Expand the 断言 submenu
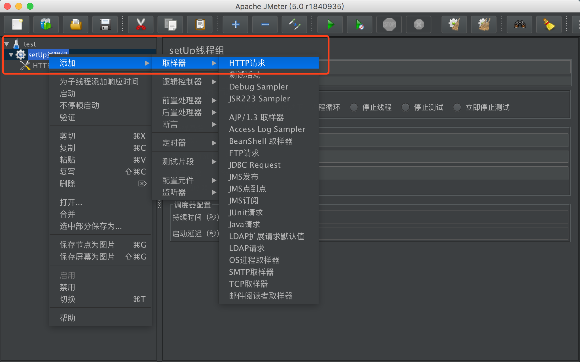The image size is (580, 362). 185,124
